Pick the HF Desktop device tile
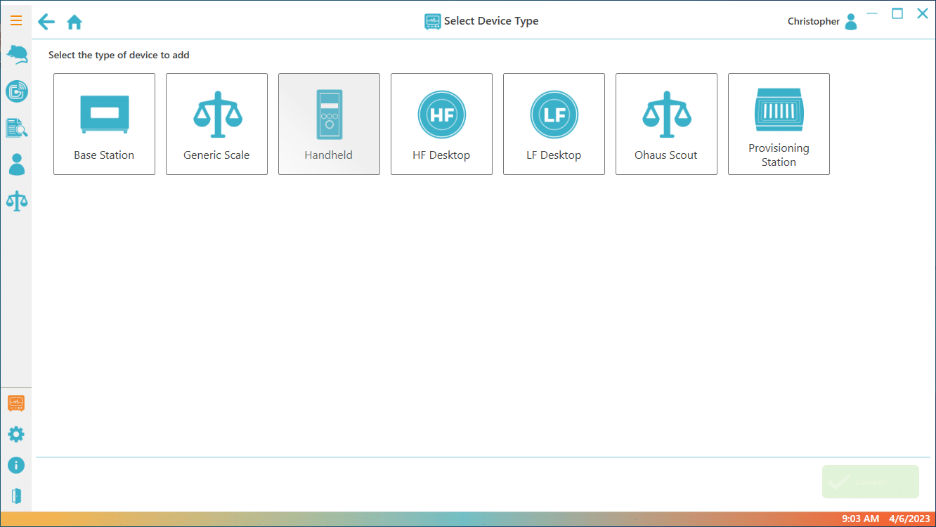The width and height of the screenshot is (936, 527). 441,124
